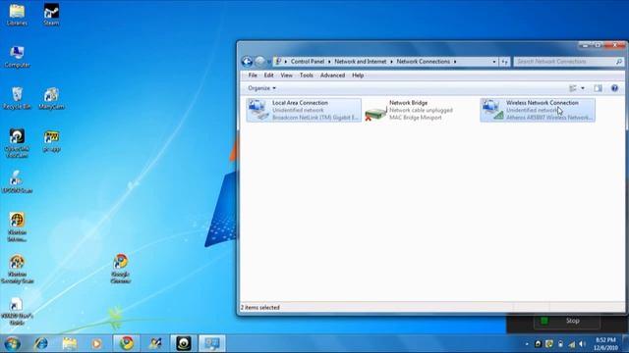629x353 pixels.
Task: Launch the ManyCam desktop shortcut
Action: tap(51, 98)
